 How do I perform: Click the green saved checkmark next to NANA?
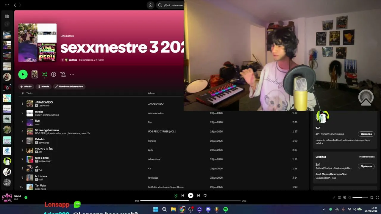(x=26, y=197)
